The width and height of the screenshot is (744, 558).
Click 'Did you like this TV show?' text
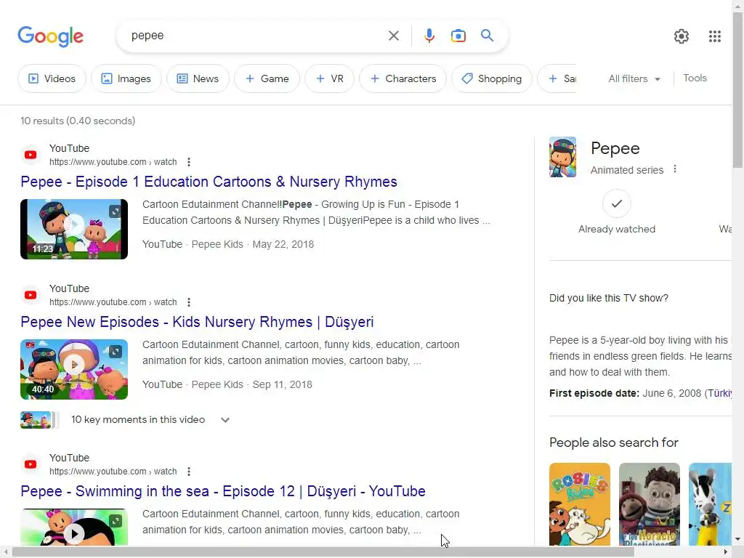[609, 298]
